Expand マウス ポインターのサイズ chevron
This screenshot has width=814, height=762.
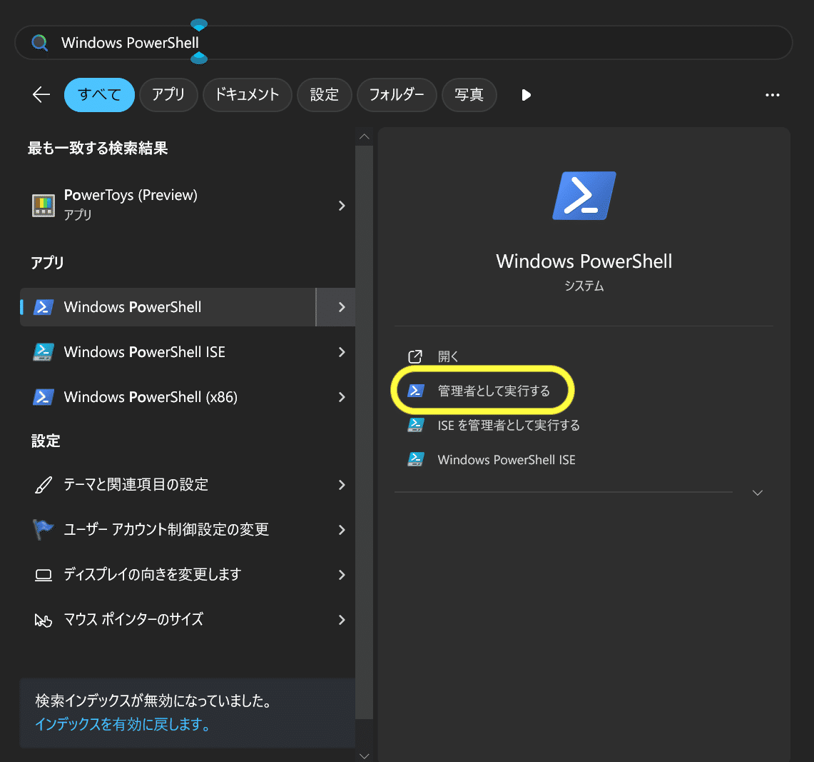coord(342,620)
